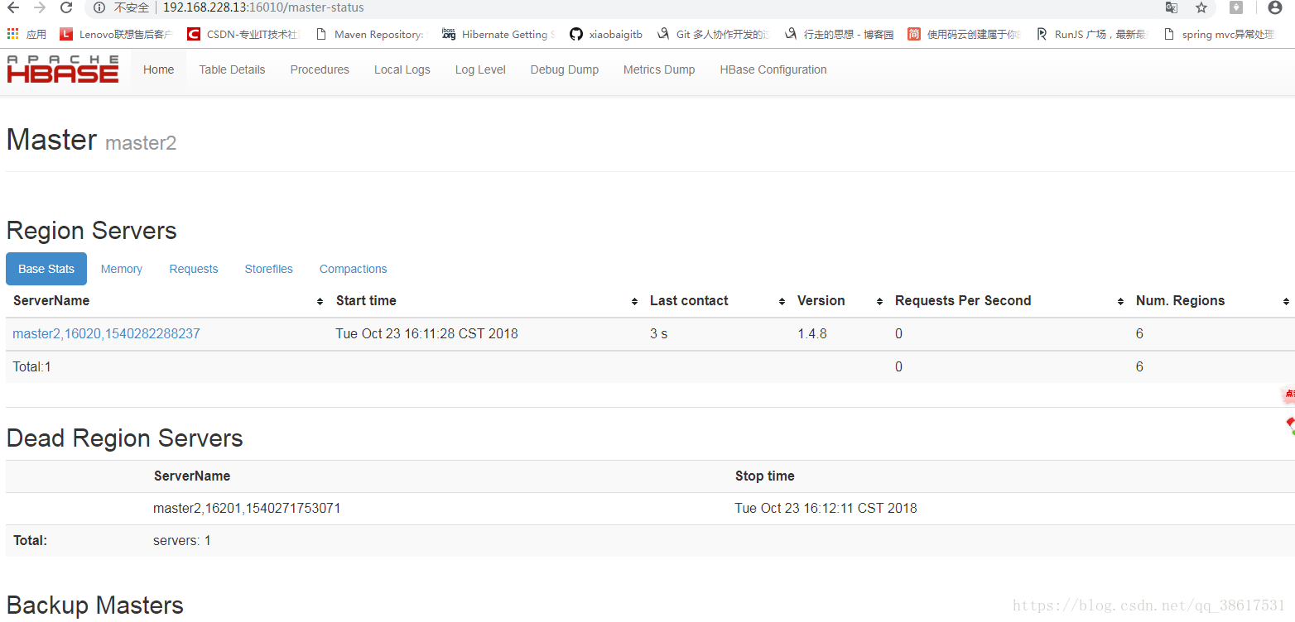
Task: Sort by Num. Regions column arrow
Action: (x=1286, y=302)
